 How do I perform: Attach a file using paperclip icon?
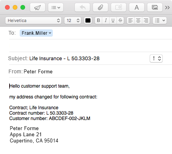coord(100,7)
